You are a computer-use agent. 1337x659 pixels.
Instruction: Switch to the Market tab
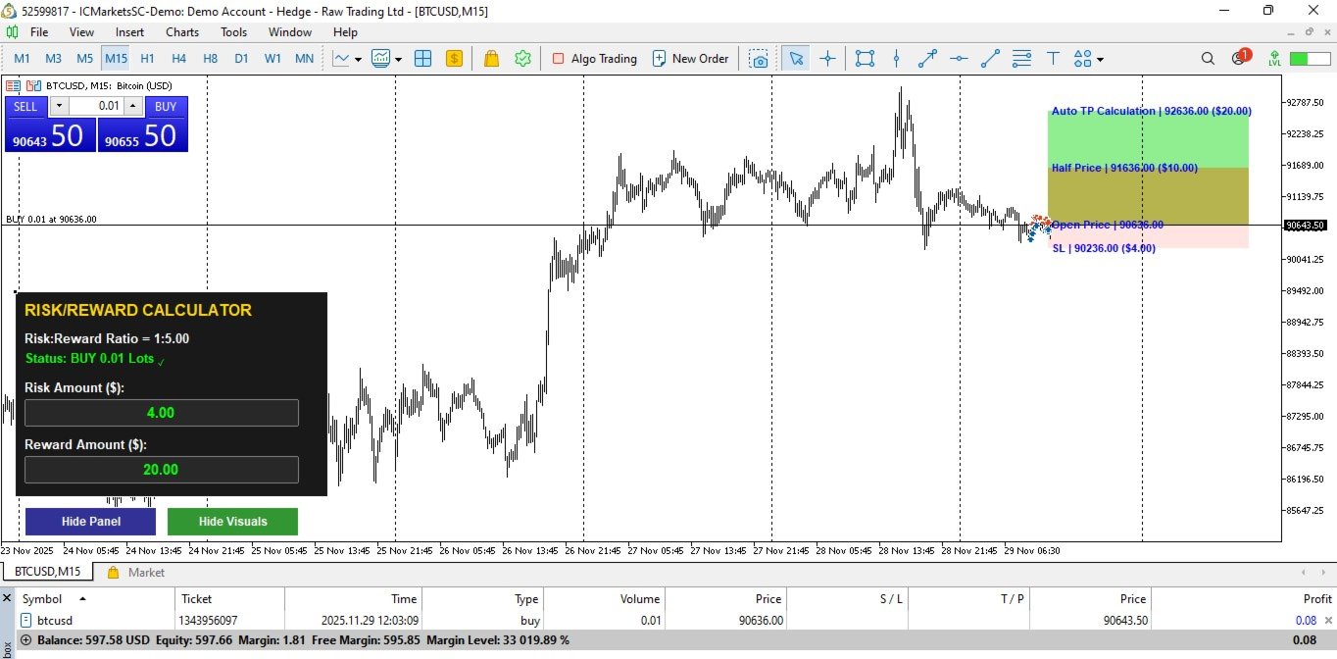pyautogui.click(x=135, y=572)
